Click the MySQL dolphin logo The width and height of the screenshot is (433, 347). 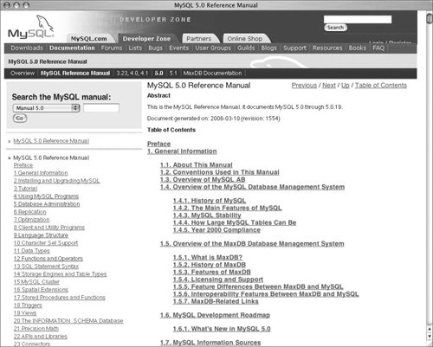point(31,27)
